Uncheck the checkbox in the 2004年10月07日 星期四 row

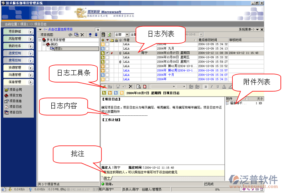tap(107, 53)
